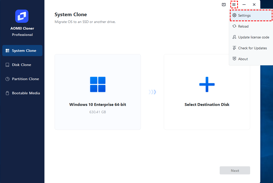Click the About badge icon
273x183 pixels.
234,59
